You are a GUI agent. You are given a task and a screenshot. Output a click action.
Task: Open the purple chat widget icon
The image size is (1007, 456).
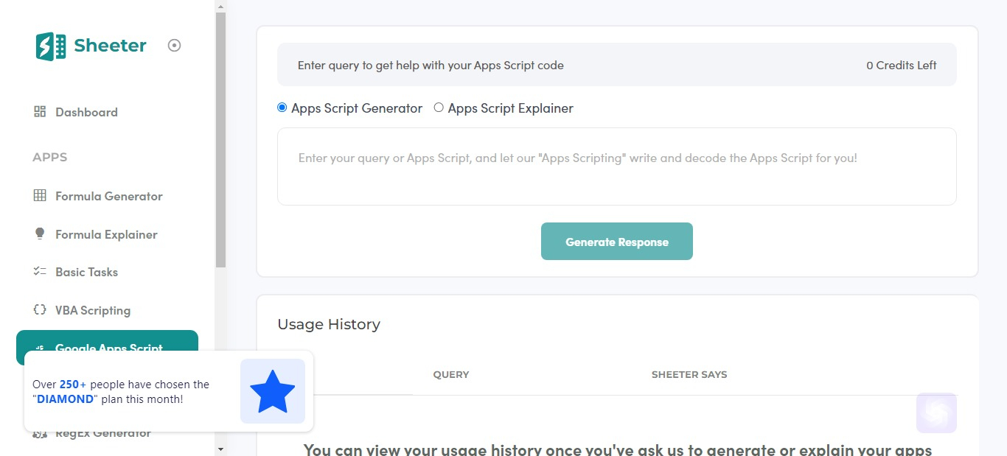[x=936, y=413]
